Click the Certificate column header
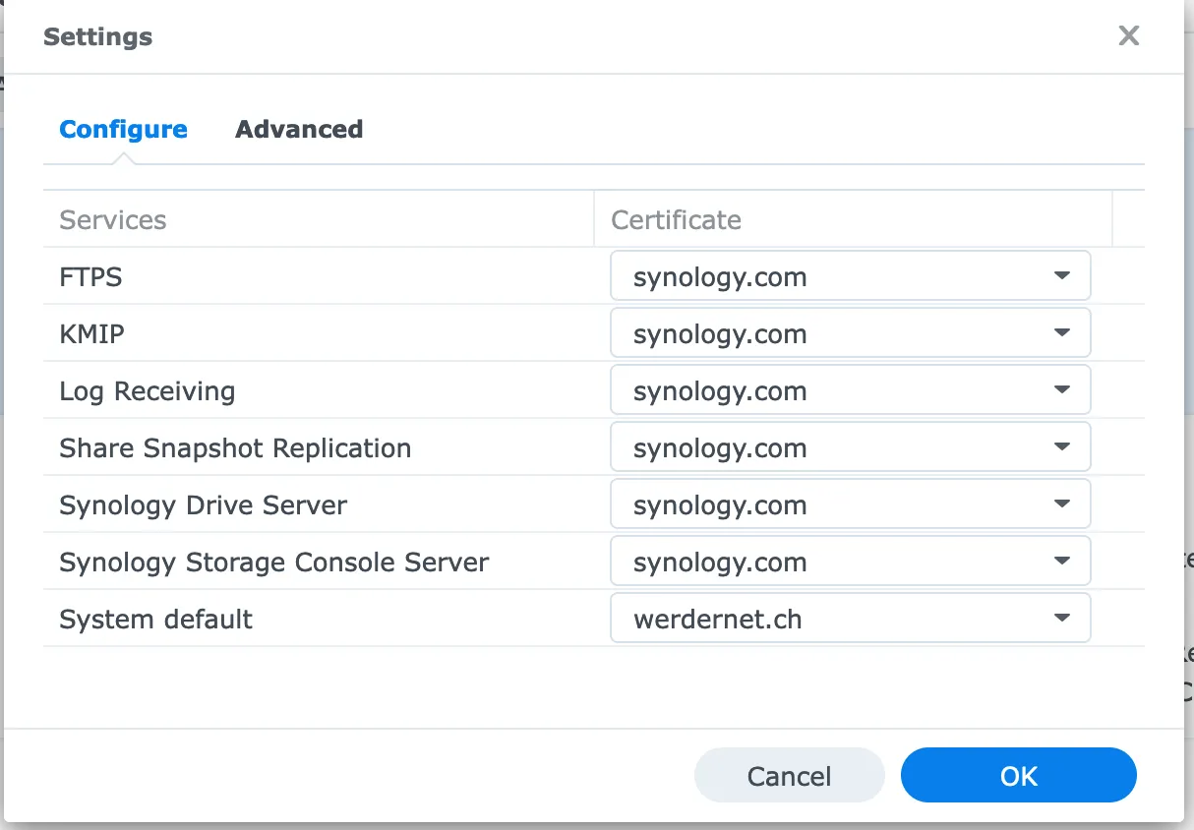Image resolution: width=1194 pixels, height=830 pixels. click(x=677, y=219)
